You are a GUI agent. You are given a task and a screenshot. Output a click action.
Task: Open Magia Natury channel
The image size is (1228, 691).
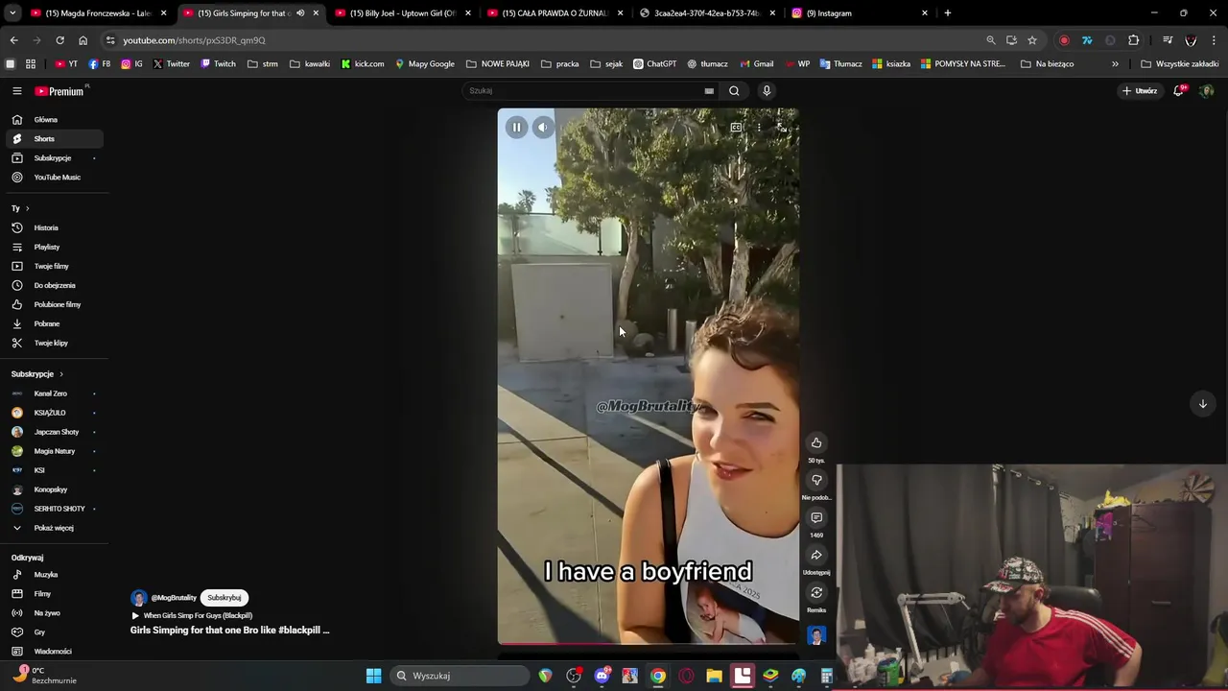click(54, 451)
